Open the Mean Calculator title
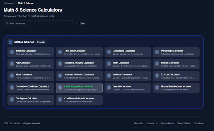This screenshot has height=131, width=214. pyautogui.click(x=121, y=63)
